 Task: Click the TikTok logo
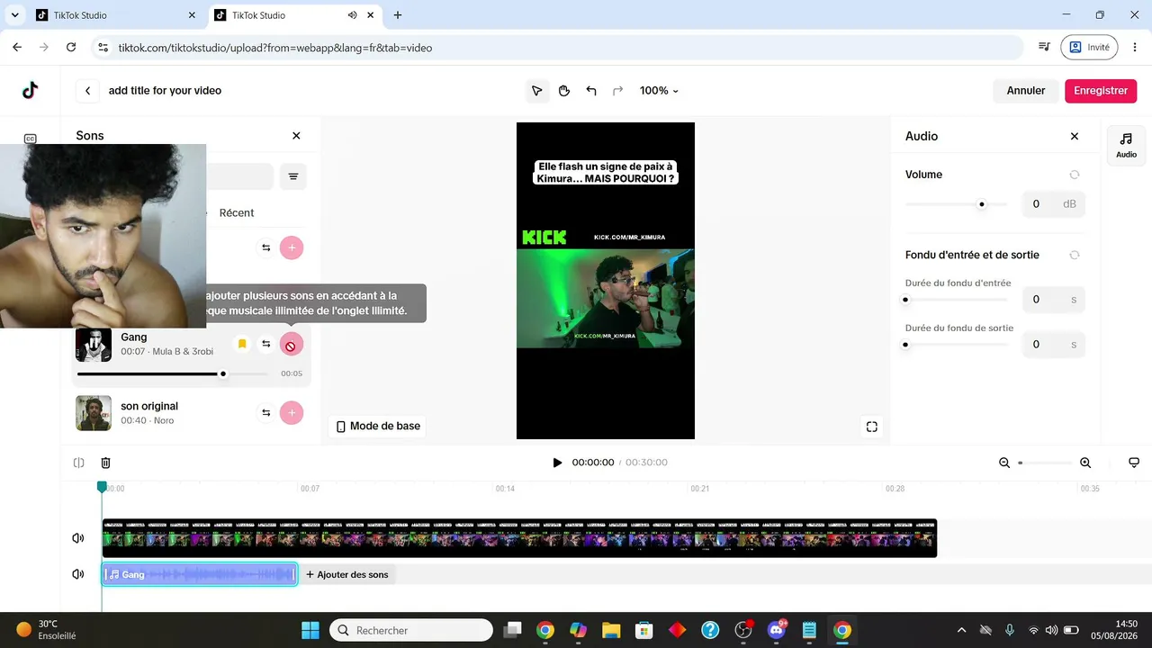coord(31,90)
